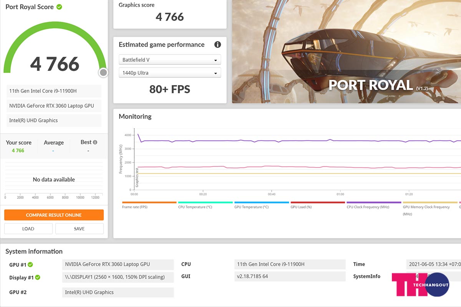Image resolution: width=461 pixels, height=307 pixels.
Task: Open the Battlefield V game dropdown
Action: point(170,60)
